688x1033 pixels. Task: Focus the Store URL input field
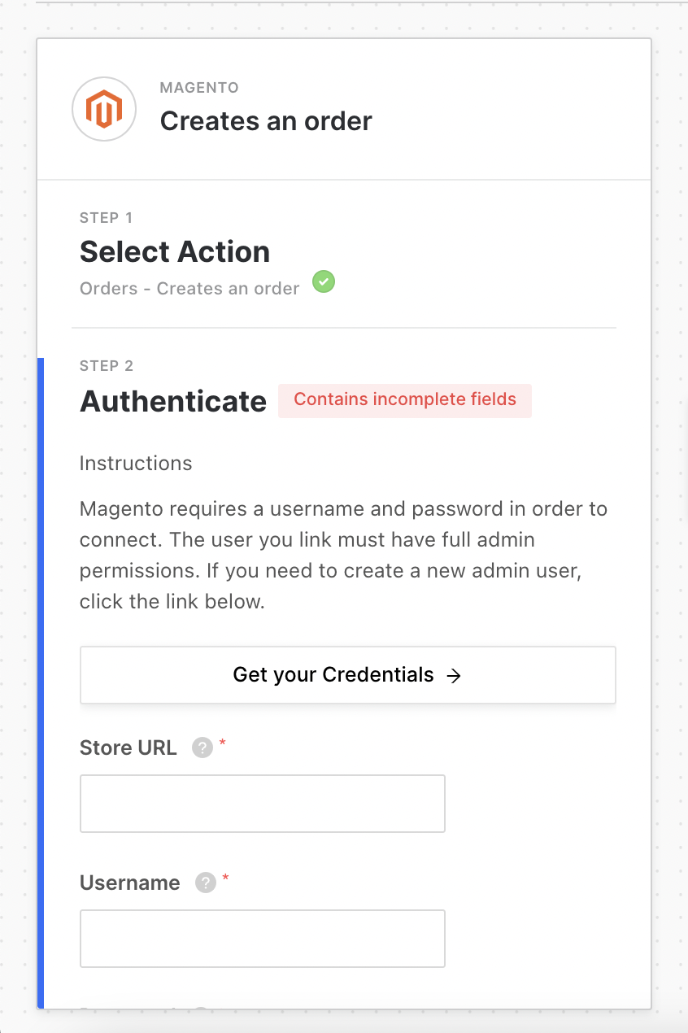click(262, 804)
